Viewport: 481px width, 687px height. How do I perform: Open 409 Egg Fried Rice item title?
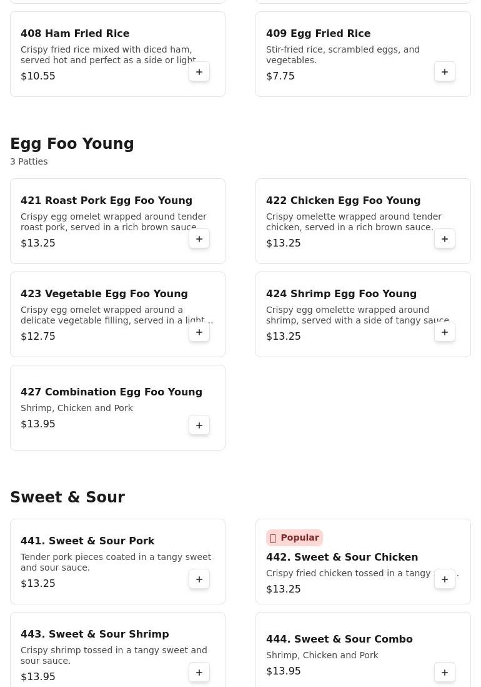pos(318,34)
